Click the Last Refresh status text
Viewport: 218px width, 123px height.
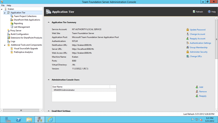coord(199,114)
